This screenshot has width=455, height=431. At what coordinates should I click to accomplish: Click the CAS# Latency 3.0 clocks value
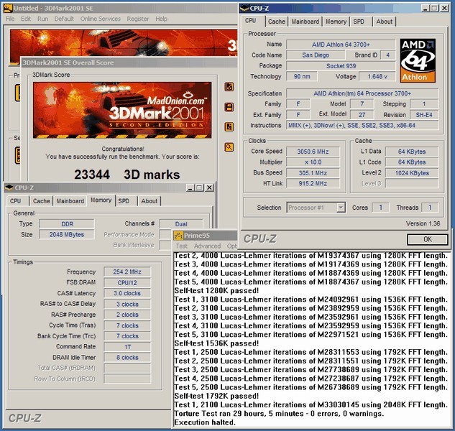coord(127,293)
